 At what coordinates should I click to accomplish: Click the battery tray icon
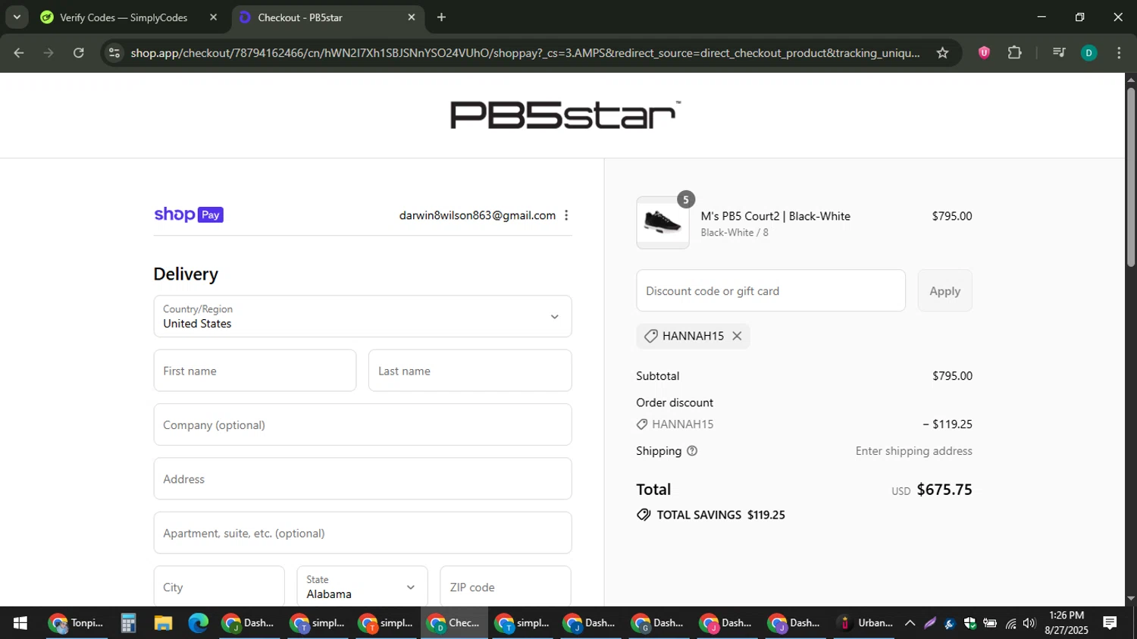pos(990,623)
